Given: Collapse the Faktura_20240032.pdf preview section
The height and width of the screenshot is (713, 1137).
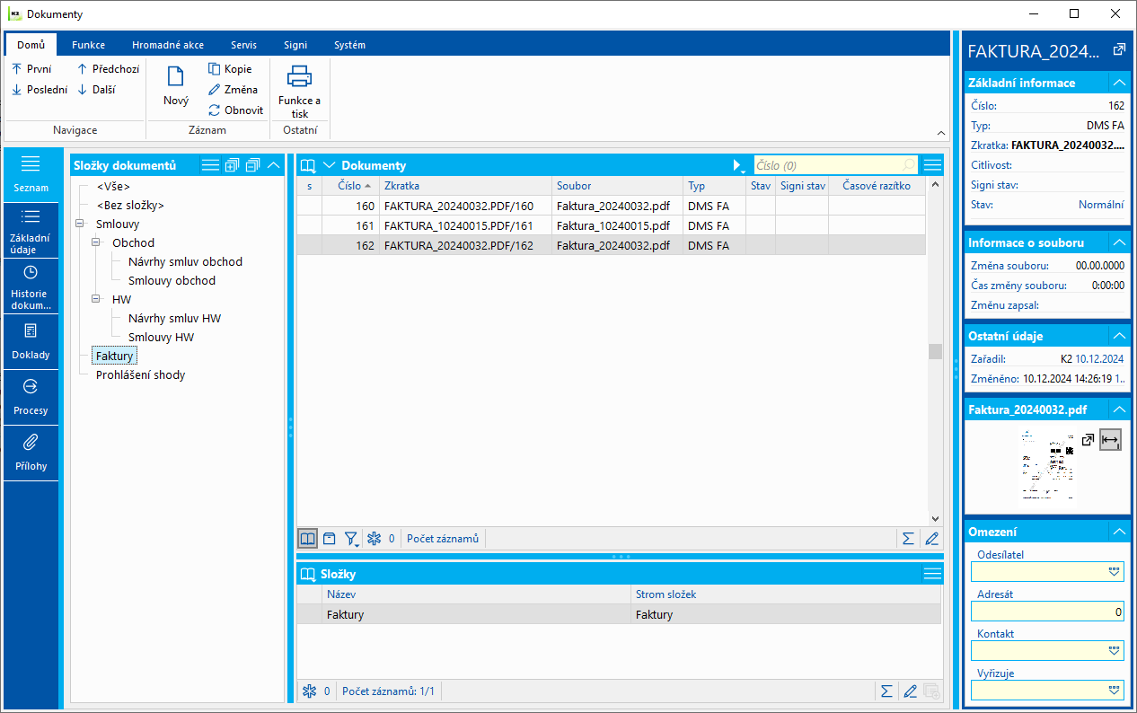Looking at the screenshot, I should [1118, 409].
